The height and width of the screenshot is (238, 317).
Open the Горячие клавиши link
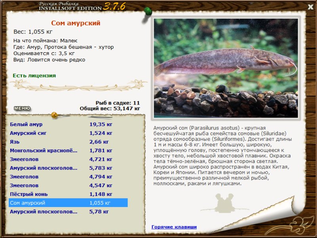(x=174, y=227)
